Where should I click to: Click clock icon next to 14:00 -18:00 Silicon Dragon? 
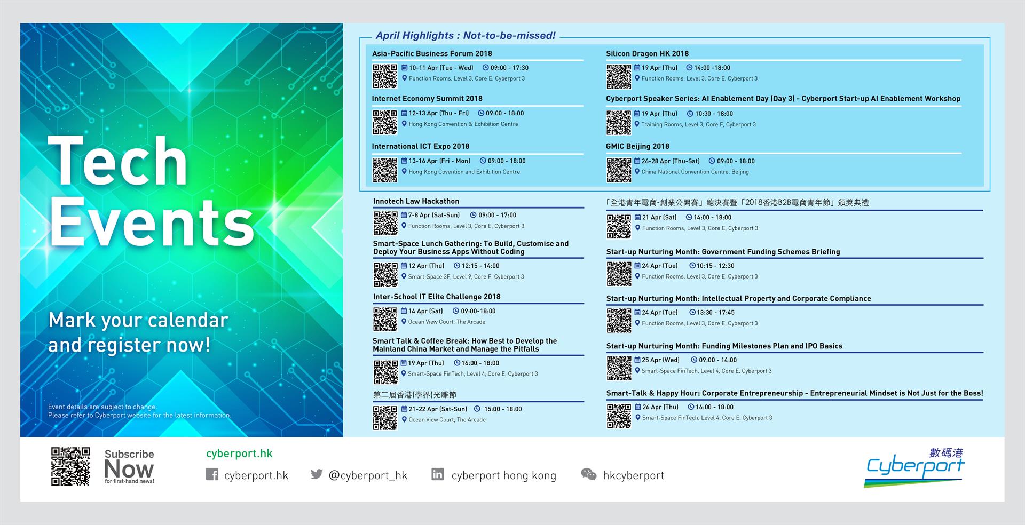click(689, 68)
